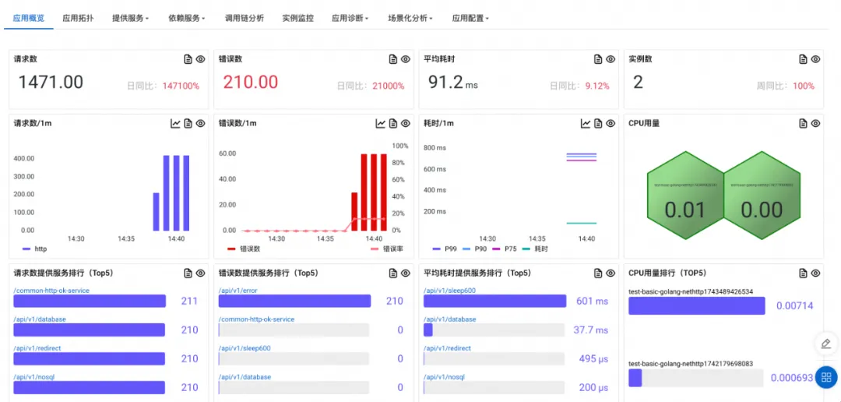Click the blue grid apps floating button
This screenshot has width=841, height=402.
pyautogui.click(x=826, y=377)
